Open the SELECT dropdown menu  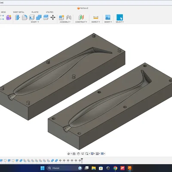pos(120,22)
